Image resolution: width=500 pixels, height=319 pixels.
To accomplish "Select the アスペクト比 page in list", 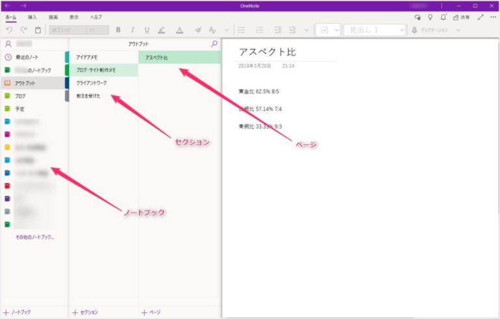I will [x=180, y=58].
